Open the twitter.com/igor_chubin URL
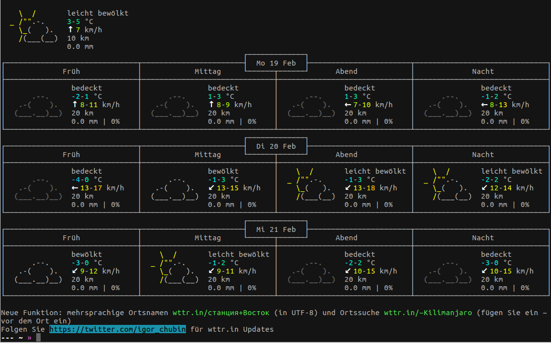 [x=118, y=329]
